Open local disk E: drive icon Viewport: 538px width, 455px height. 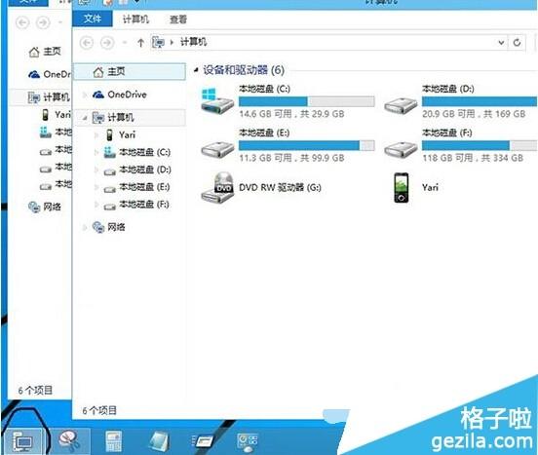[217, 149]
